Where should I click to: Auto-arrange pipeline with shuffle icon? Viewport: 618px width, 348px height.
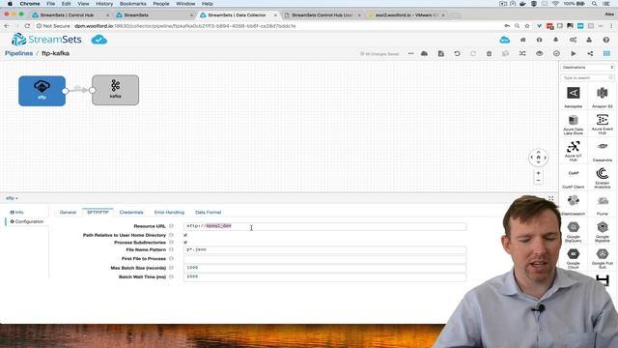point(522,54)
